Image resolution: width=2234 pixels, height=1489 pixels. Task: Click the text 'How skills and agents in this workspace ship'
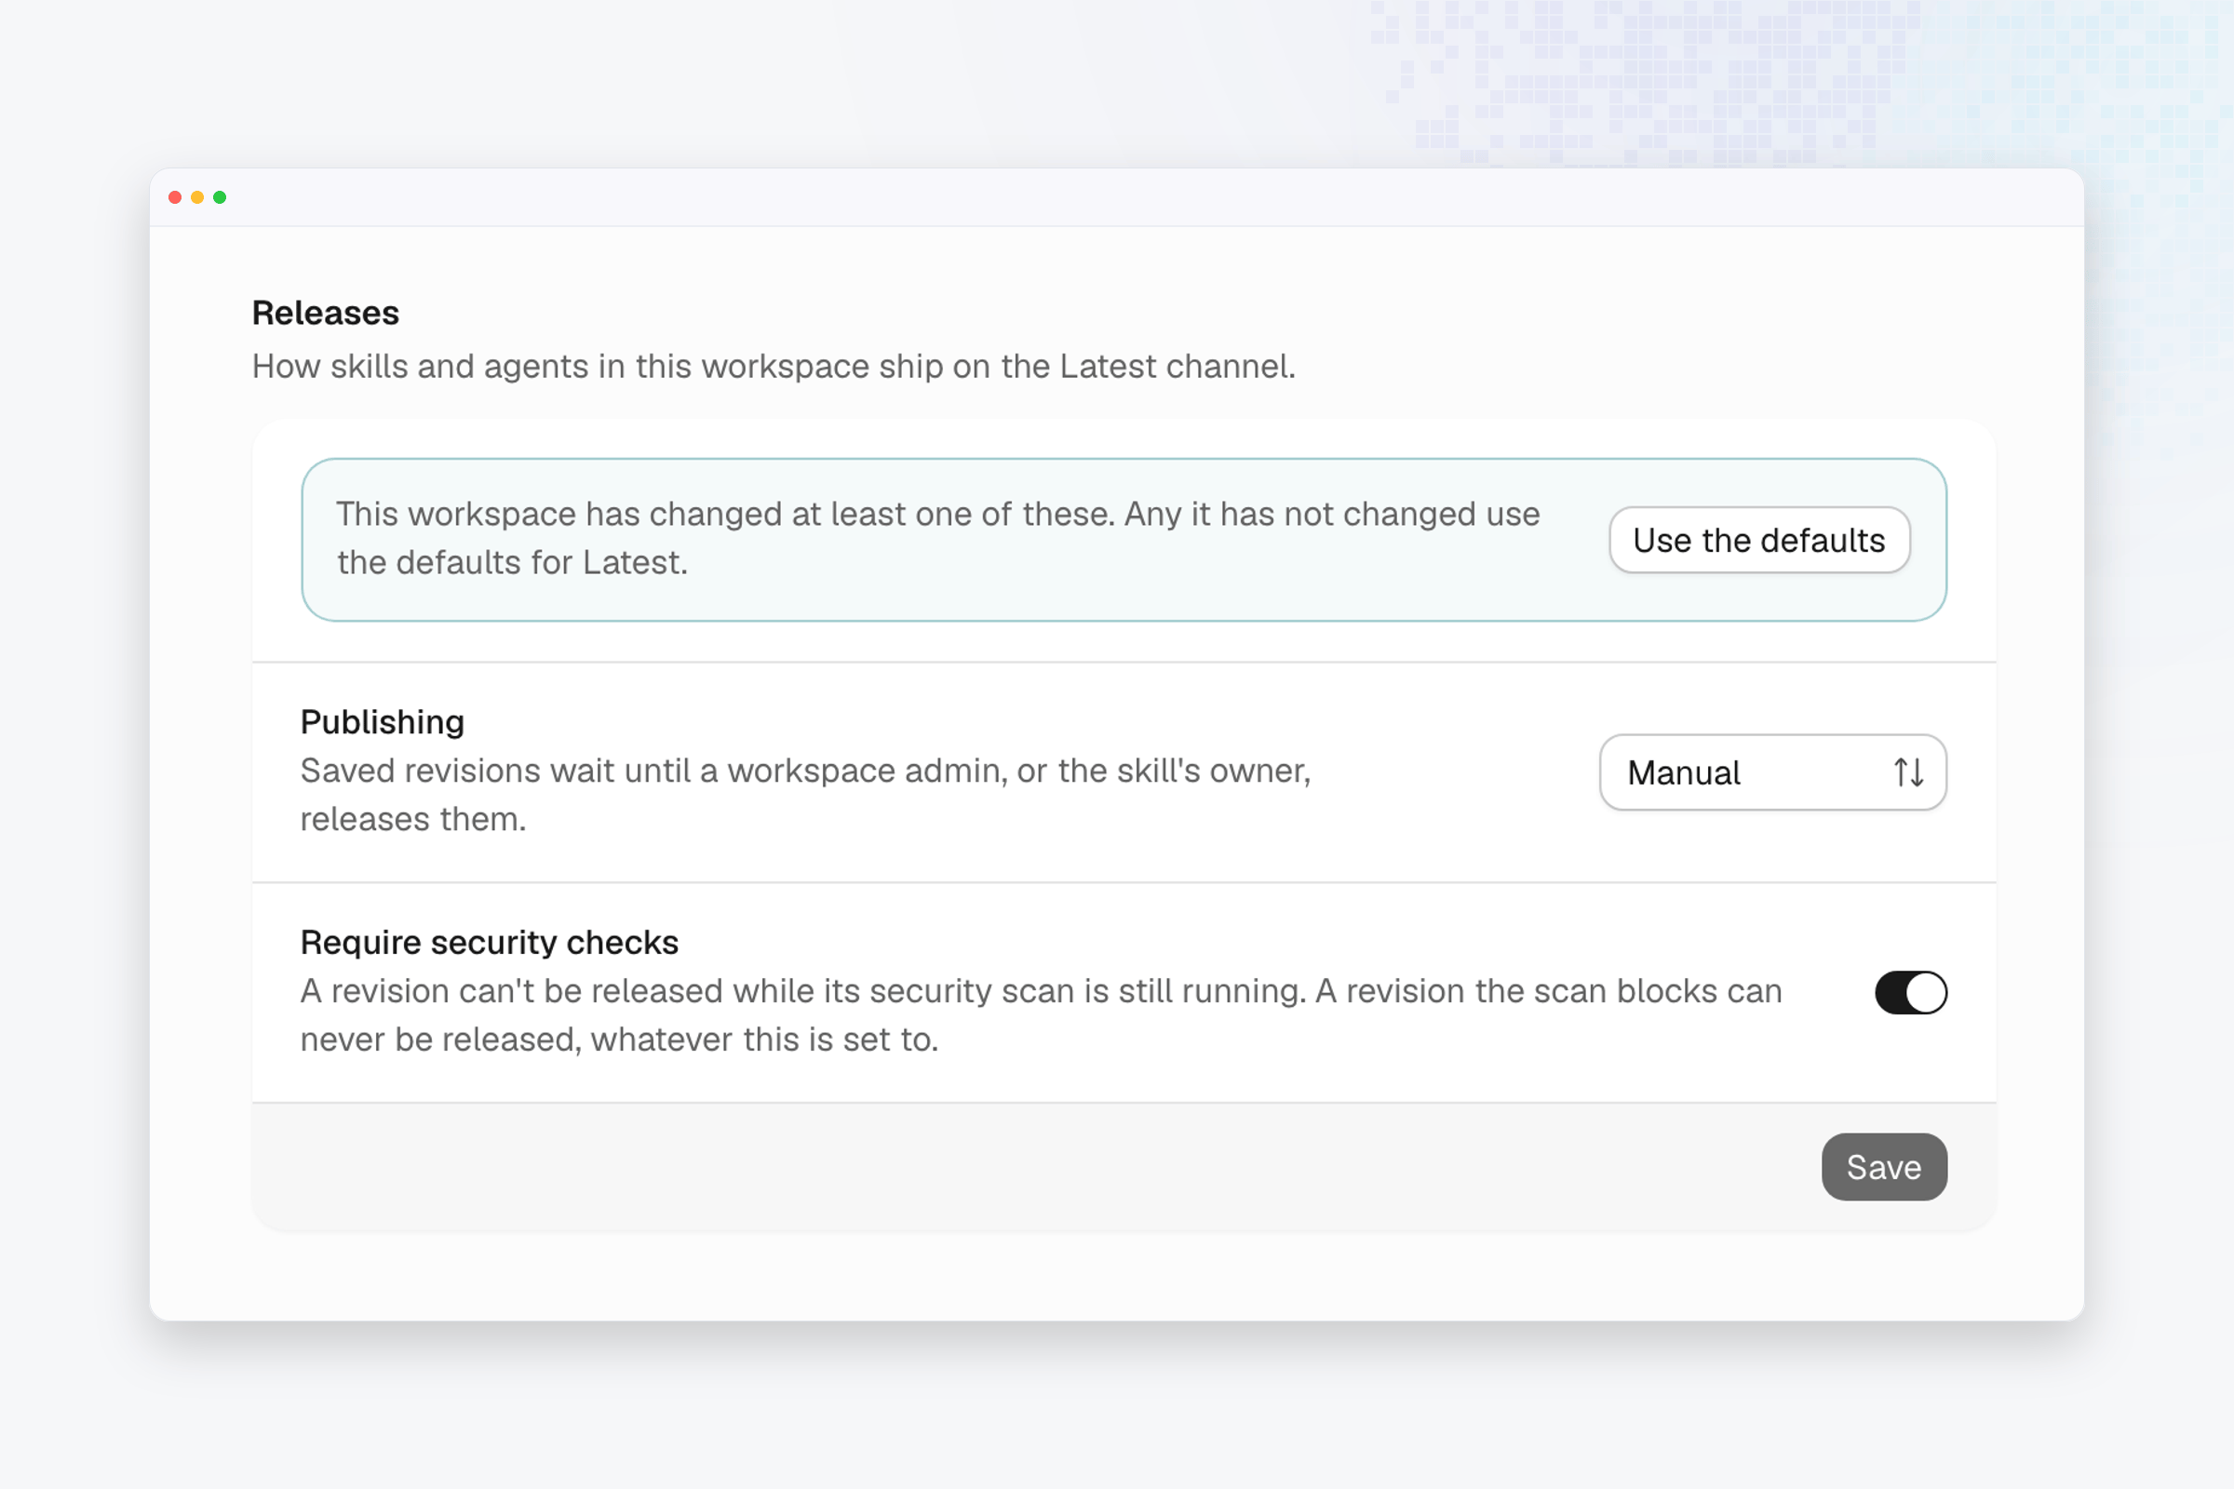click(598, 367)
